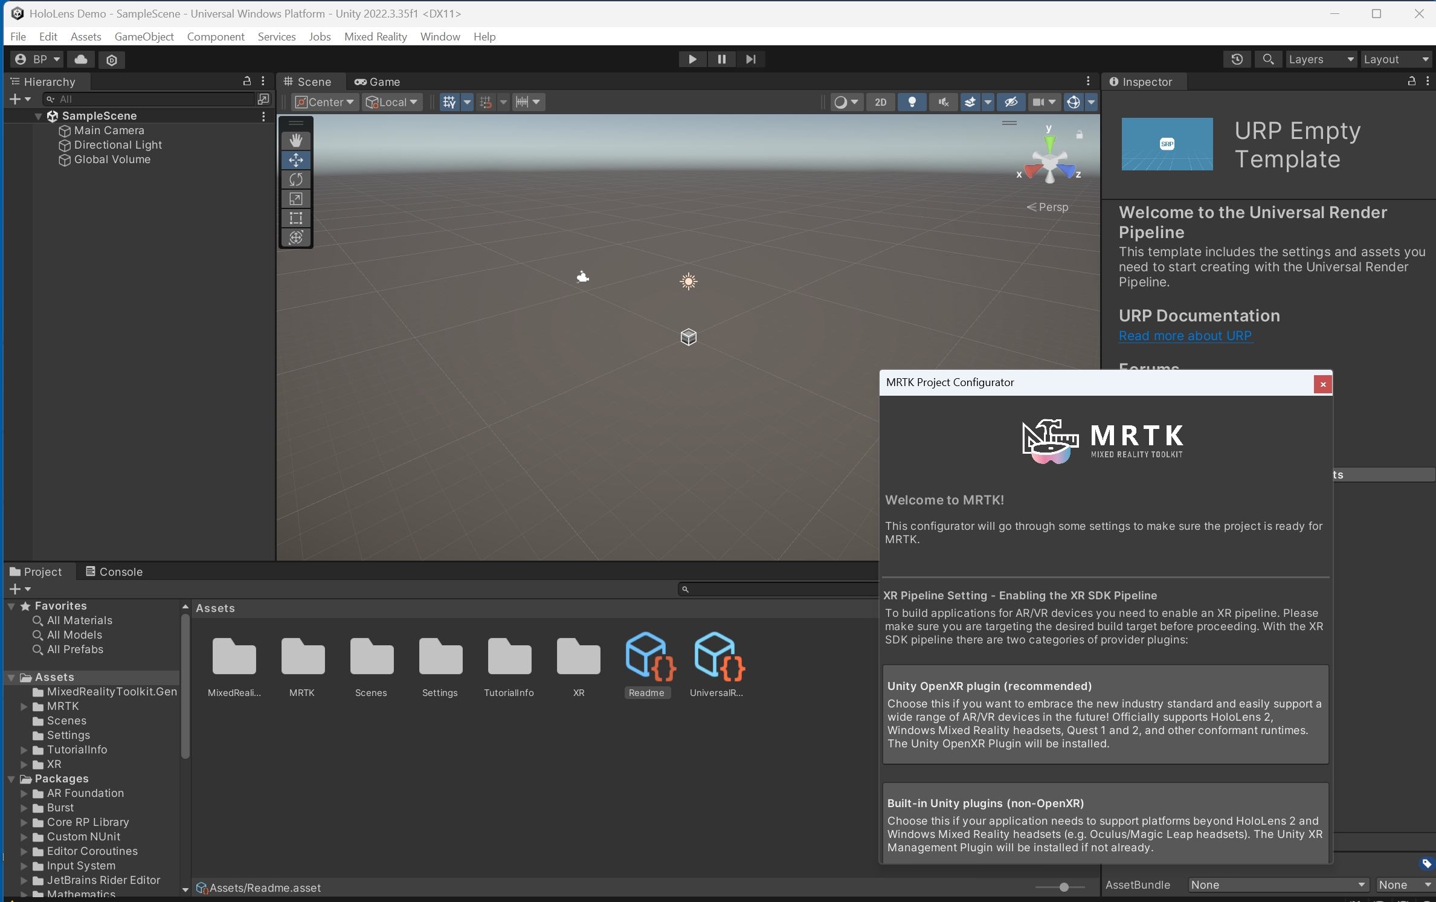Select the Rect tool
The width and height of the screenshot is (1436, 902).
click(295, 217)
